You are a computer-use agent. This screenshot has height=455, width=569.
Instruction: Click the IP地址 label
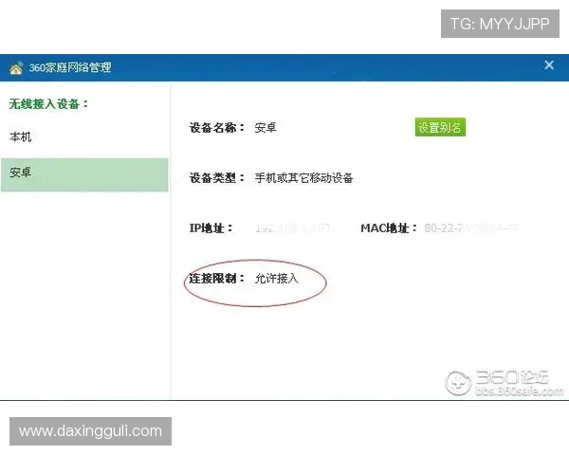point(211,228)
